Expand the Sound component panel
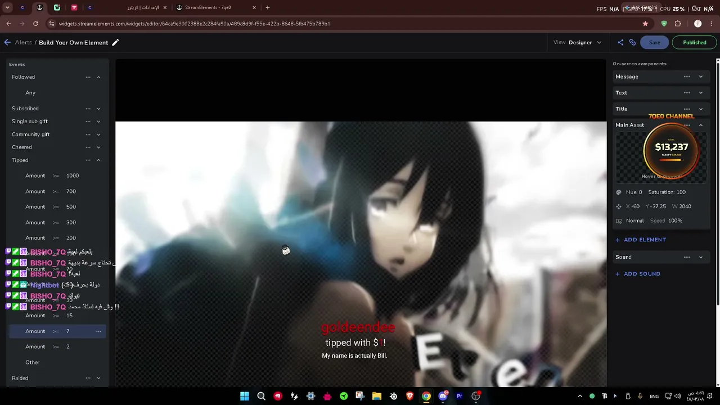This screenshot has height=405, width=720. pyautogui.click(x=701, y=257)
